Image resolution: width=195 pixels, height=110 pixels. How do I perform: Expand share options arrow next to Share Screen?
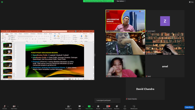tap(93, 106)
